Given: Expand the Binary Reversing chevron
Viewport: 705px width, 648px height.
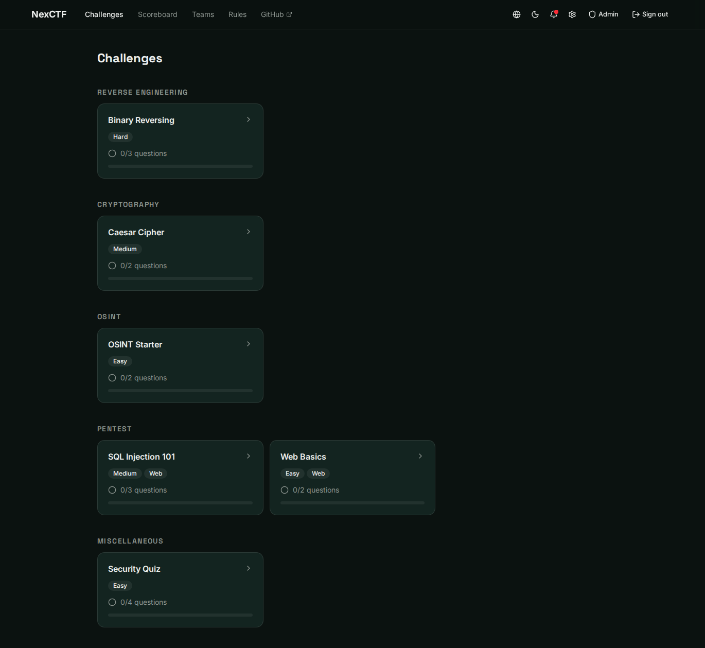Looking at the screenshot, I should [x=249, y=119].
